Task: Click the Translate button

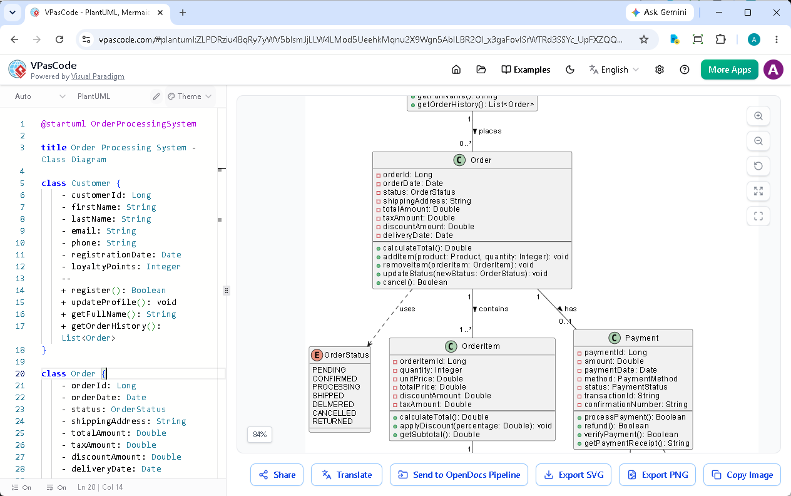Action: pyautogui.click(x=347, y=475)
